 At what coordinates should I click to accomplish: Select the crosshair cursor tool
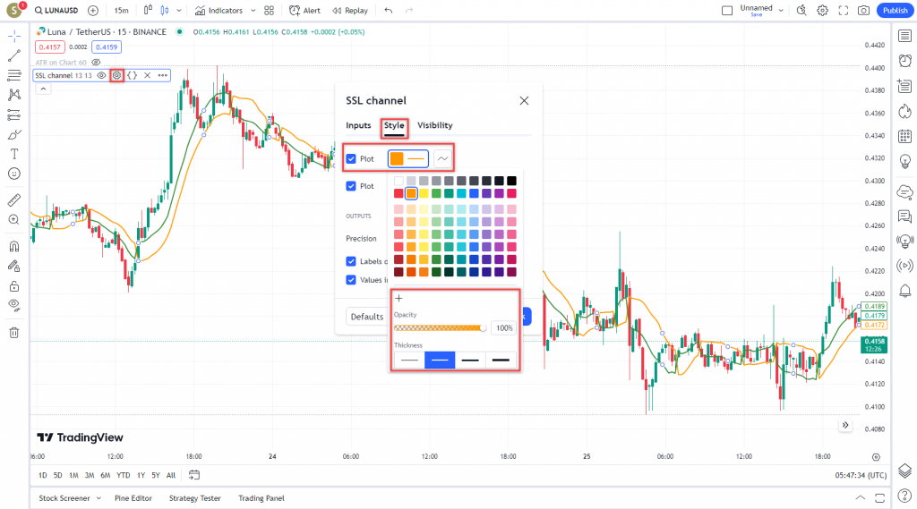click(14, 37)
